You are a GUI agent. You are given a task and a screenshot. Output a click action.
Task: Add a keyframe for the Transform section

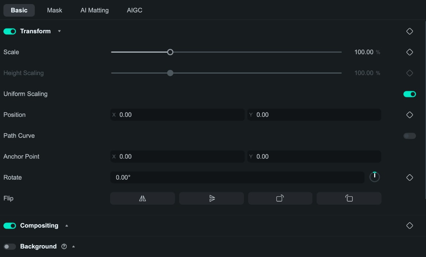tap(410, 31)
